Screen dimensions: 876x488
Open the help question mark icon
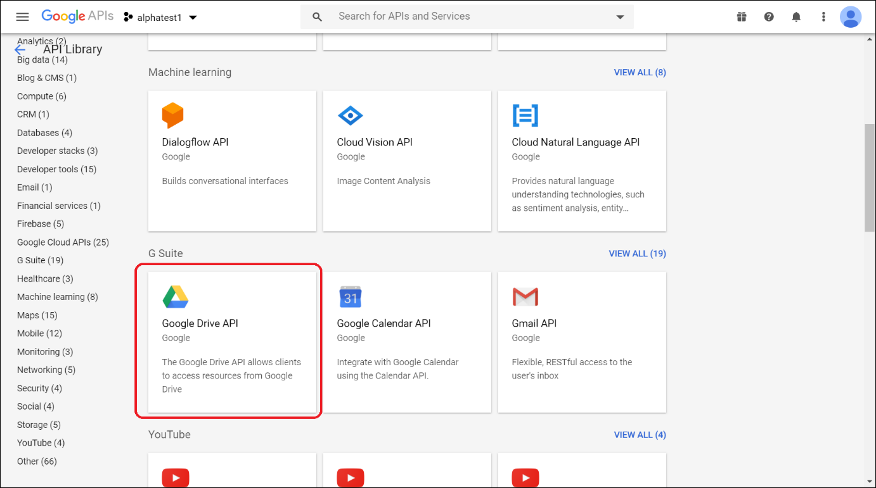pyautogui.click(x=769, y=17)
